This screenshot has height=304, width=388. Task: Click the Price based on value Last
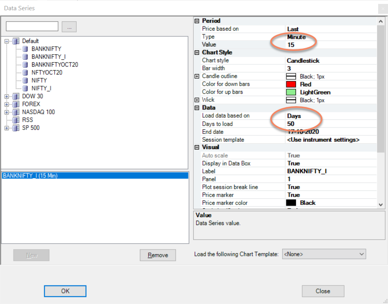[293, 29]
